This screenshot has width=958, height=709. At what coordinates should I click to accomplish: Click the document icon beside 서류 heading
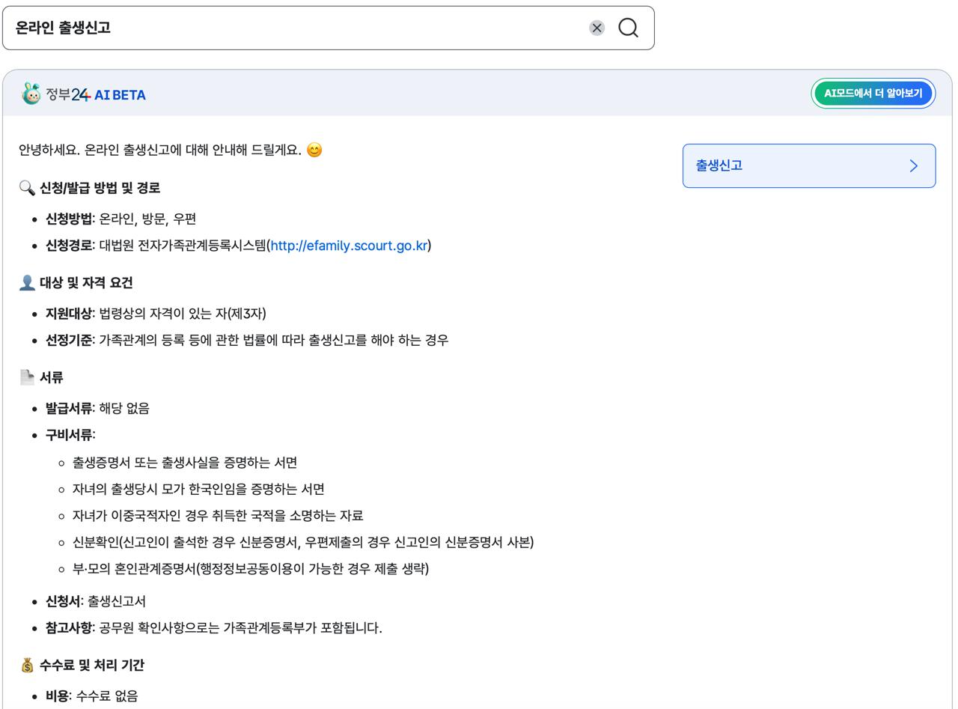27,377
